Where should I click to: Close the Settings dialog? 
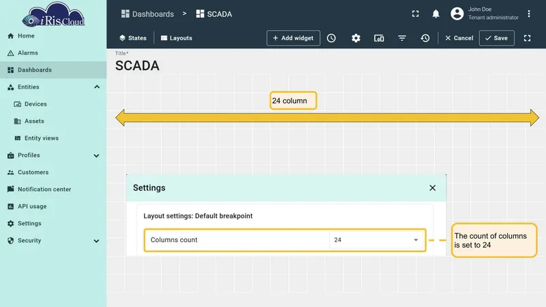tap(433, 188)
